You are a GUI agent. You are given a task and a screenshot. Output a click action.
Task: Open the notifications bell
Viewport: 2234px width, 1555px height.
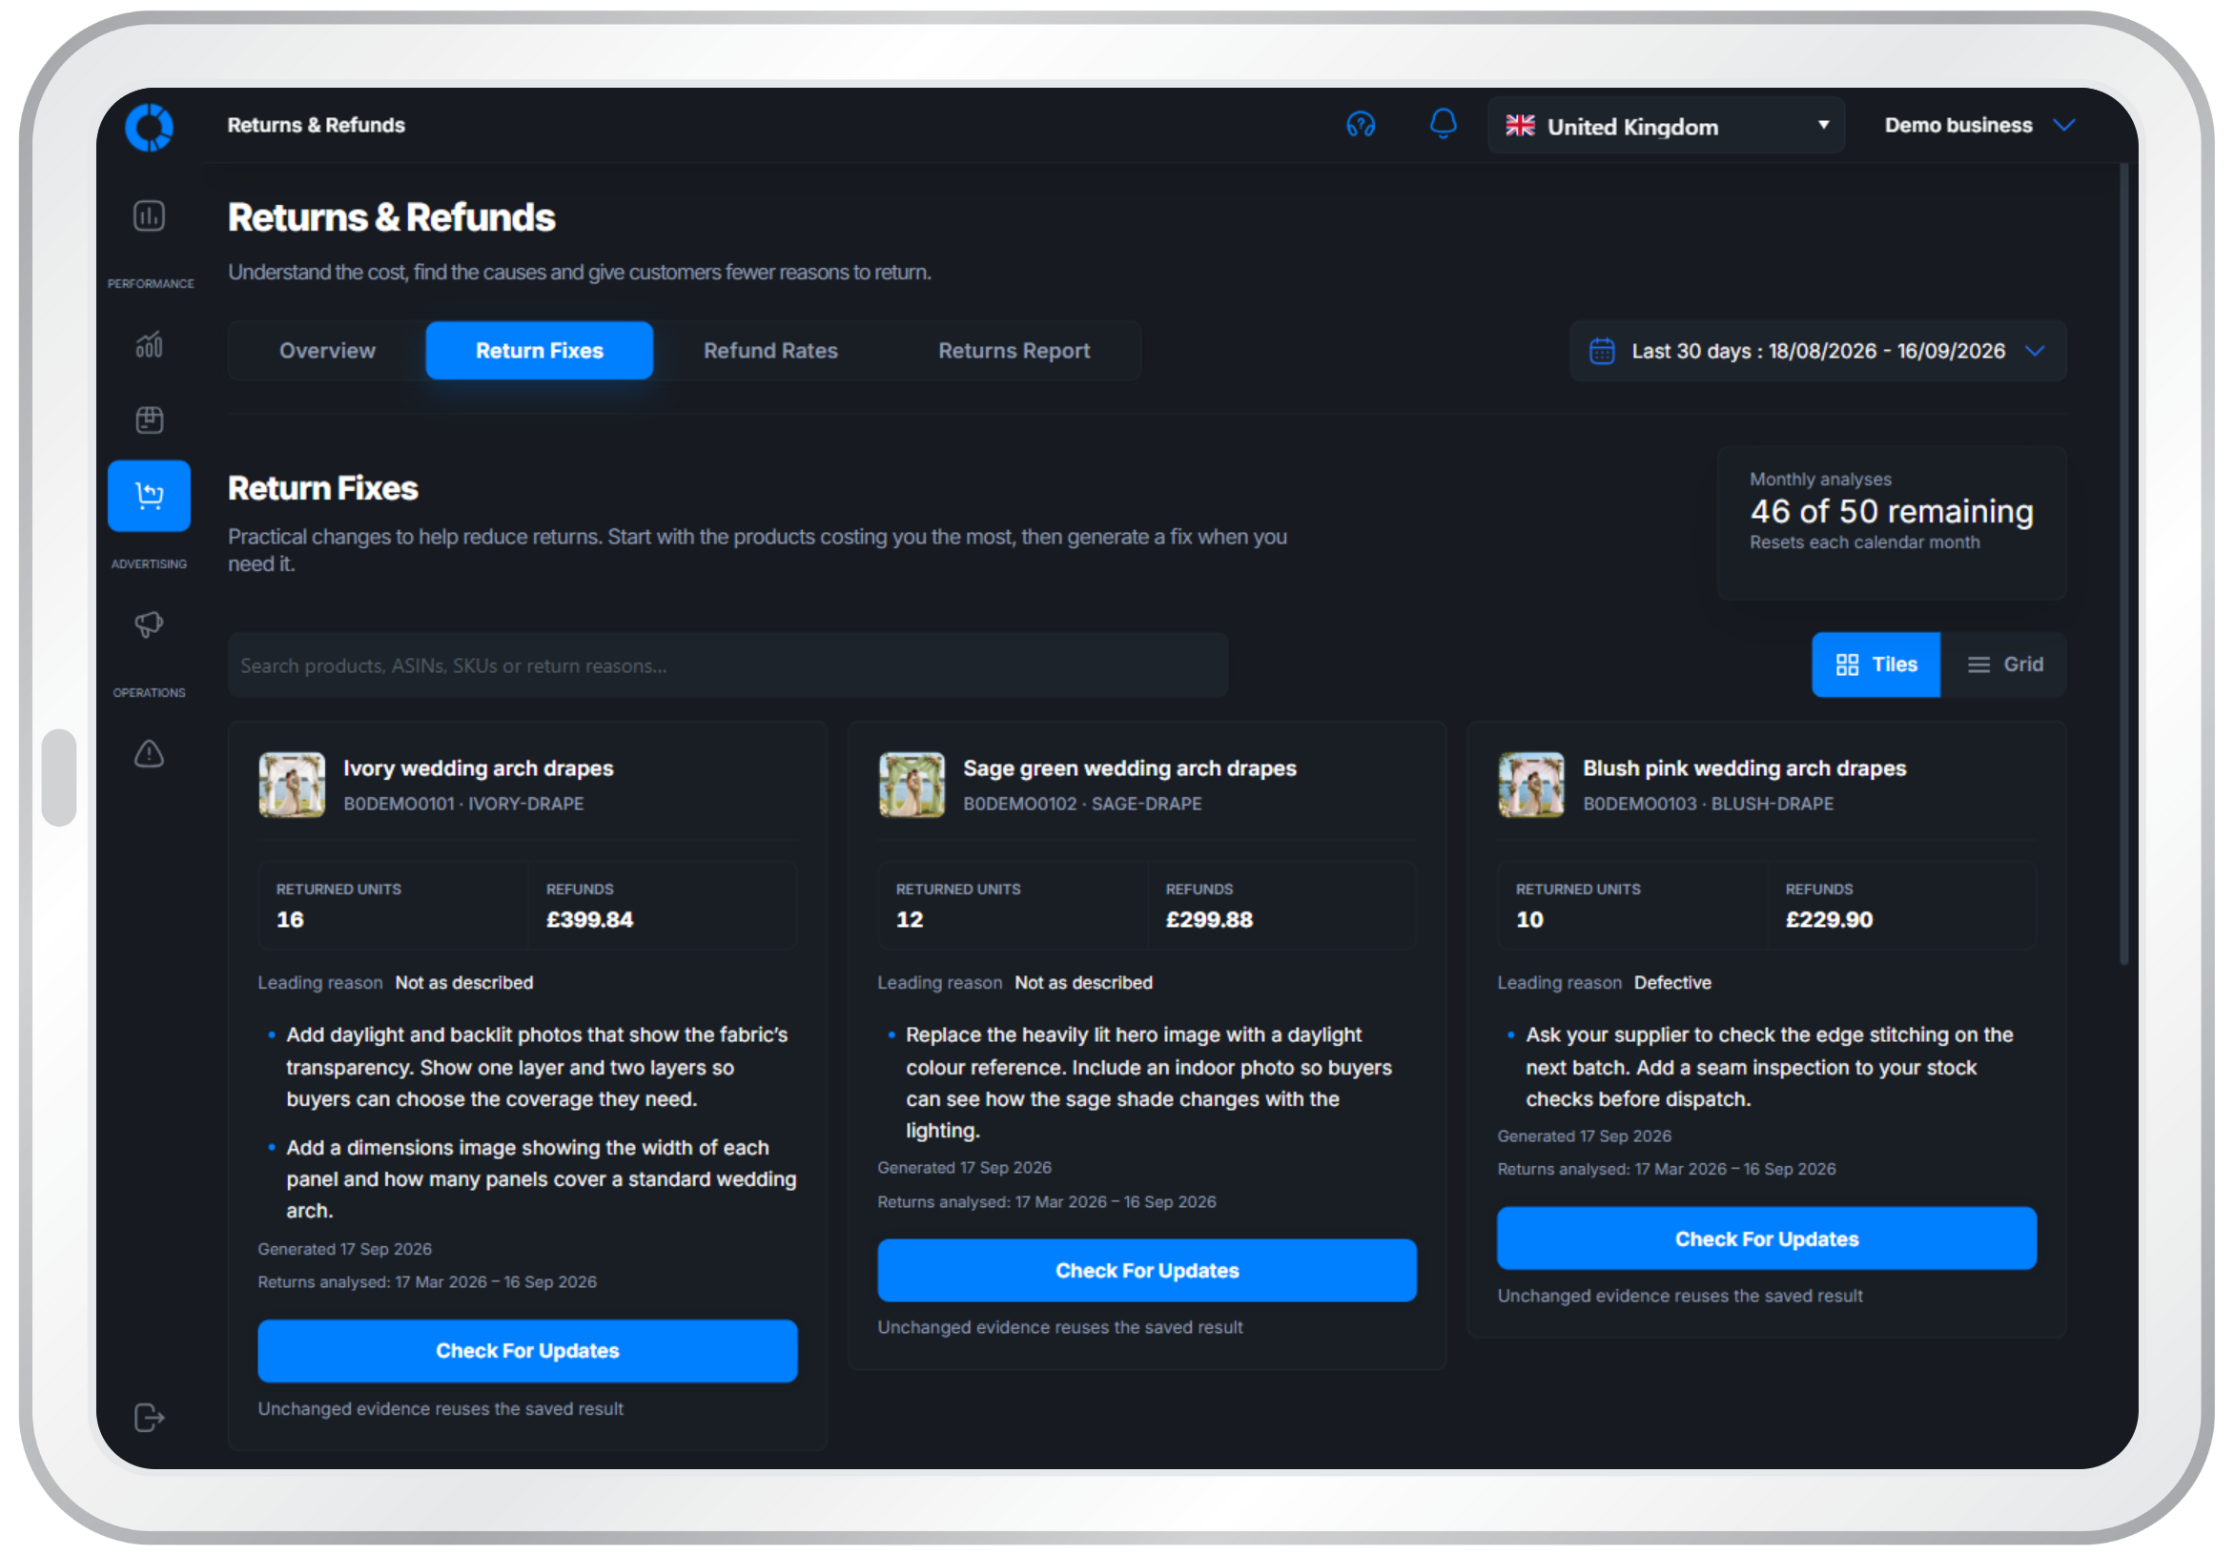point(1443,124)
